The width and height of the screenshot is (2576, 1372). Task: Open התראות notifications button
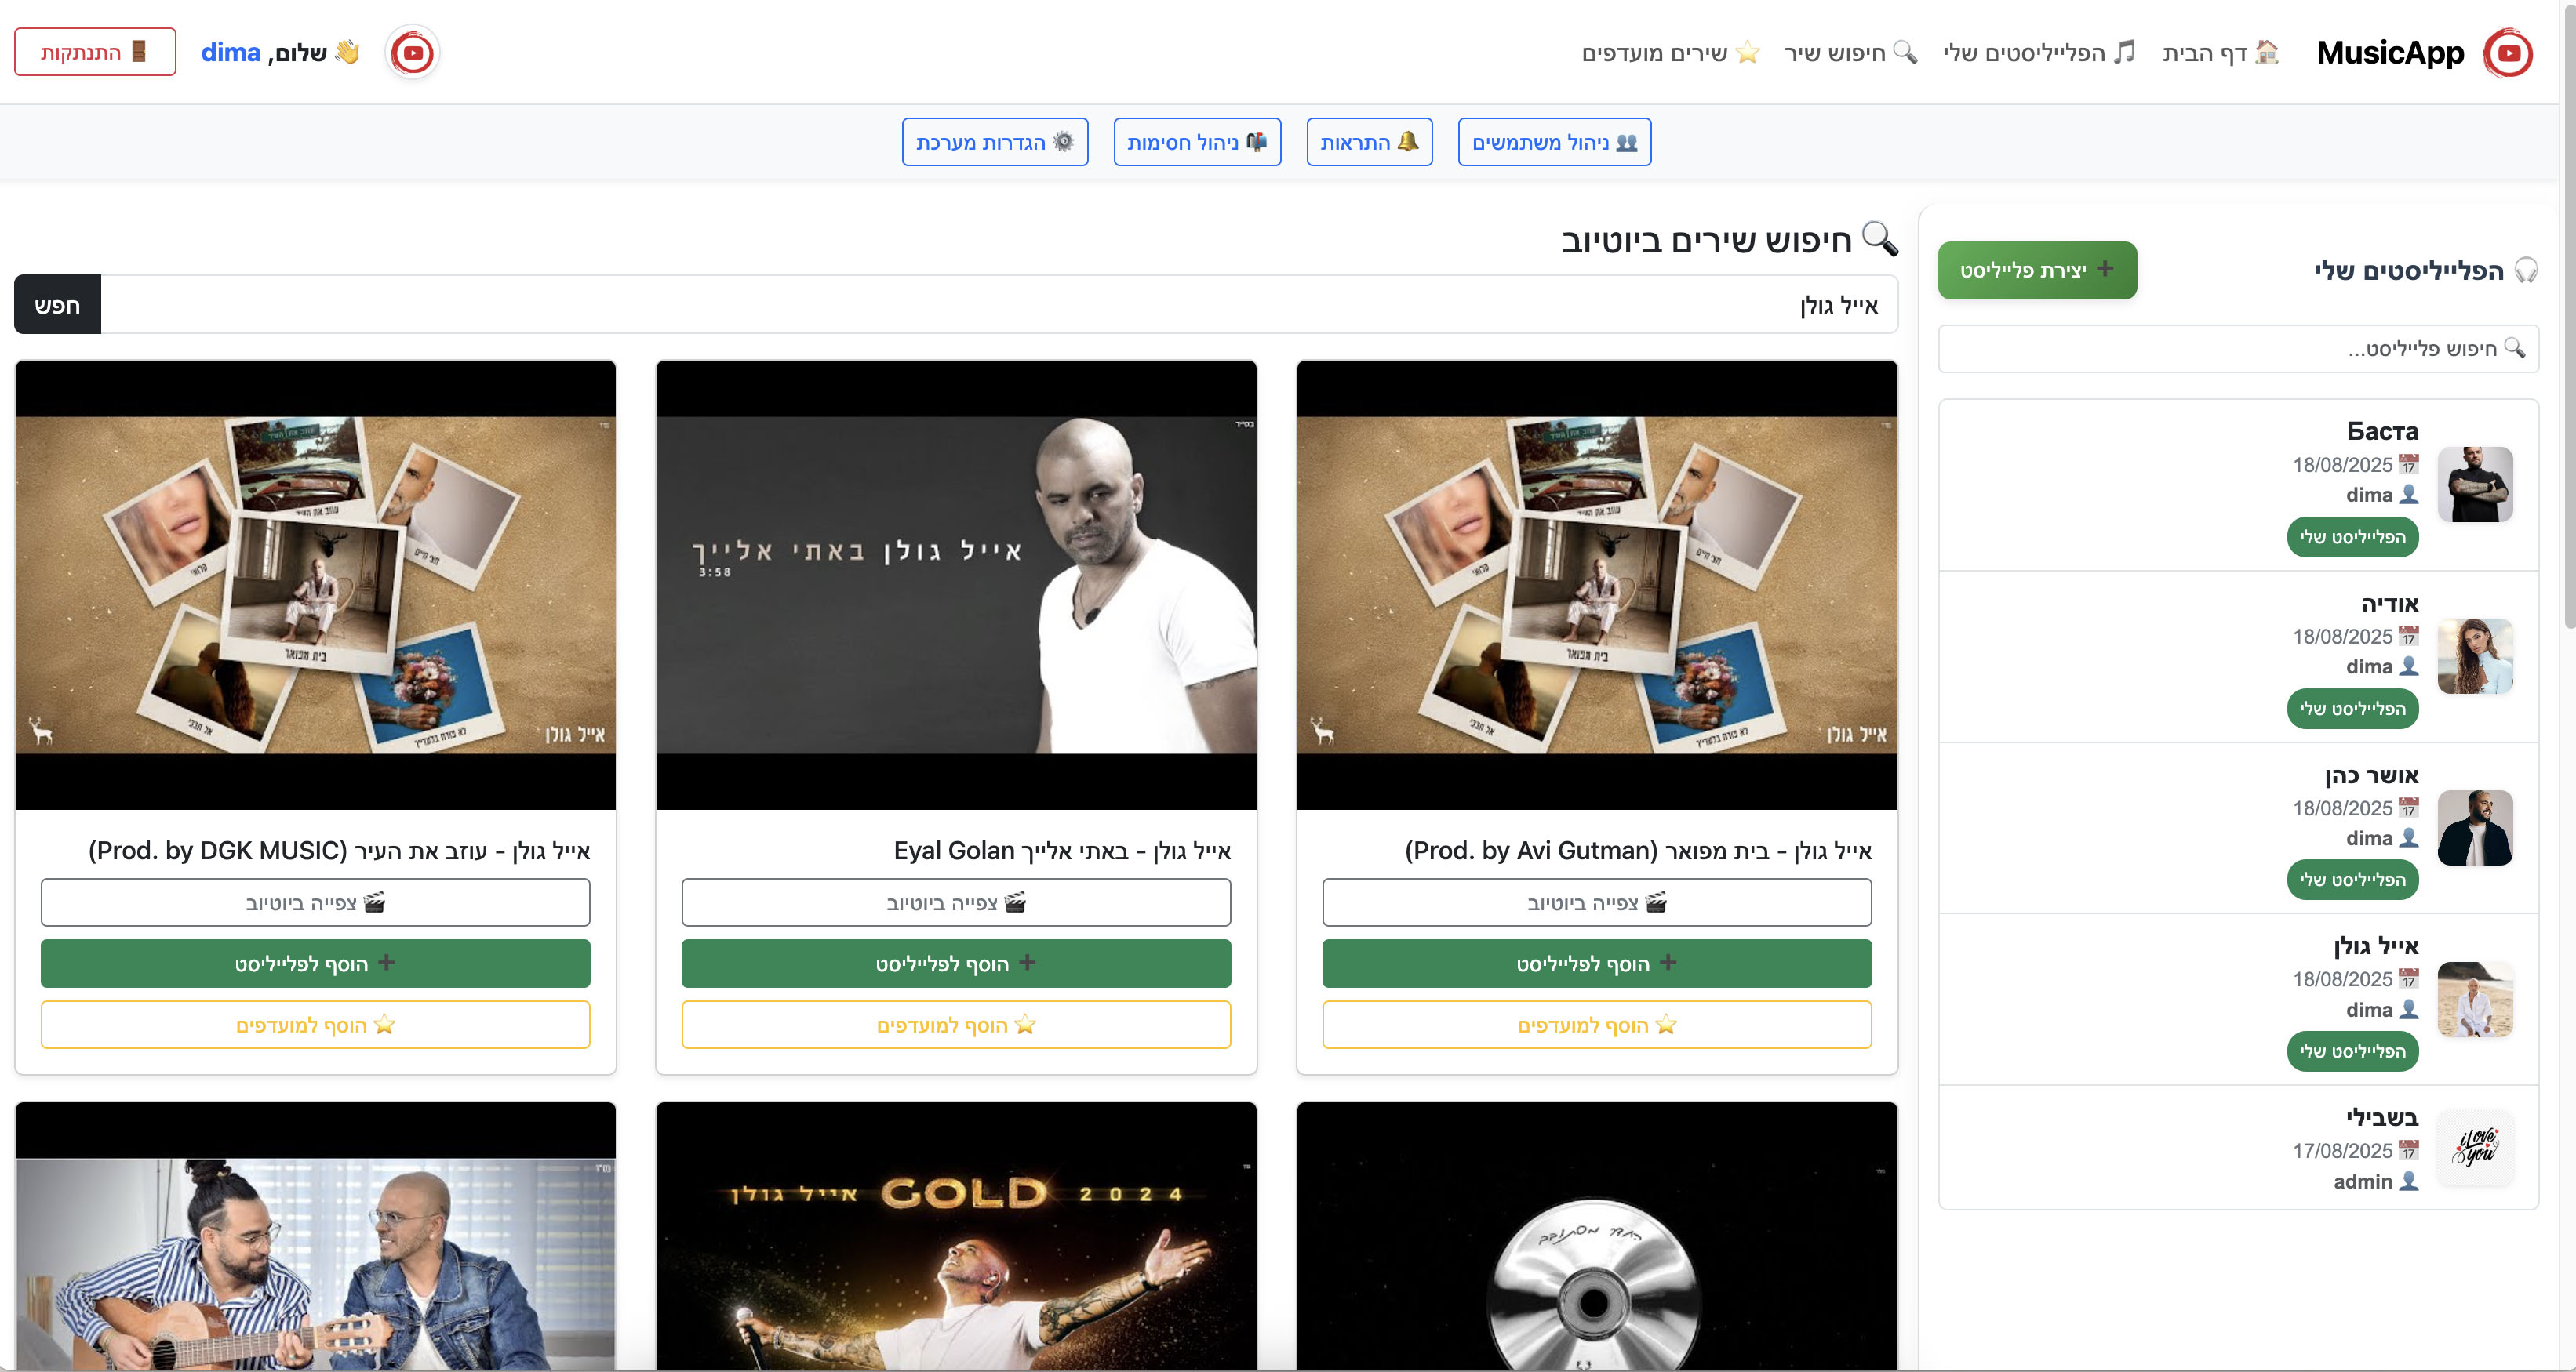pyautogui.click(x=1369, y=142)
